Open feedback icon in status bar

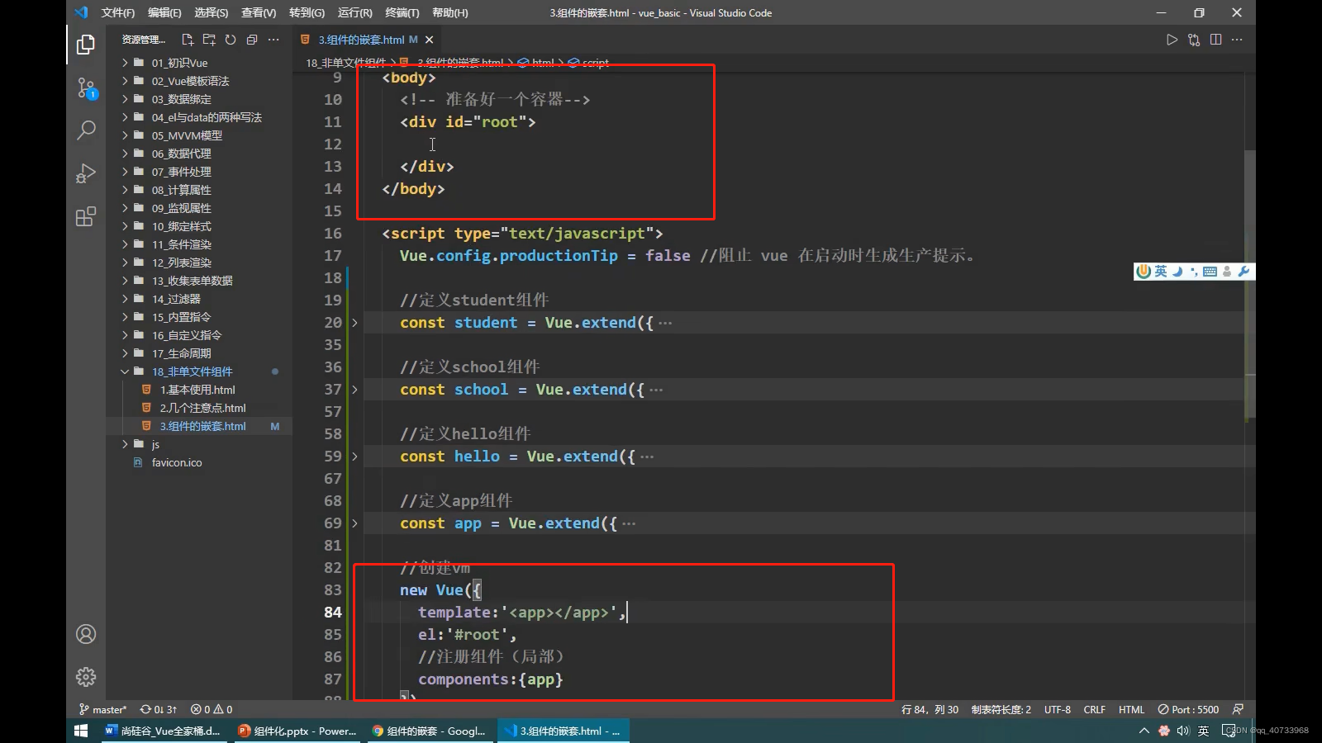1238,709
